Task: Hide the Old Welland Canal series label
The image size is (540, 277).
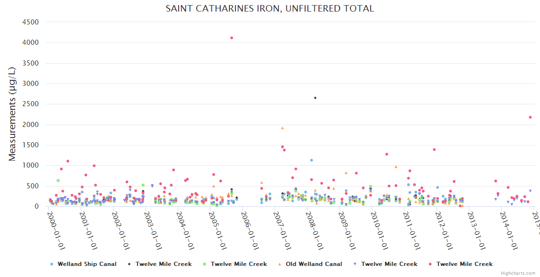Action: pos(314,264)
